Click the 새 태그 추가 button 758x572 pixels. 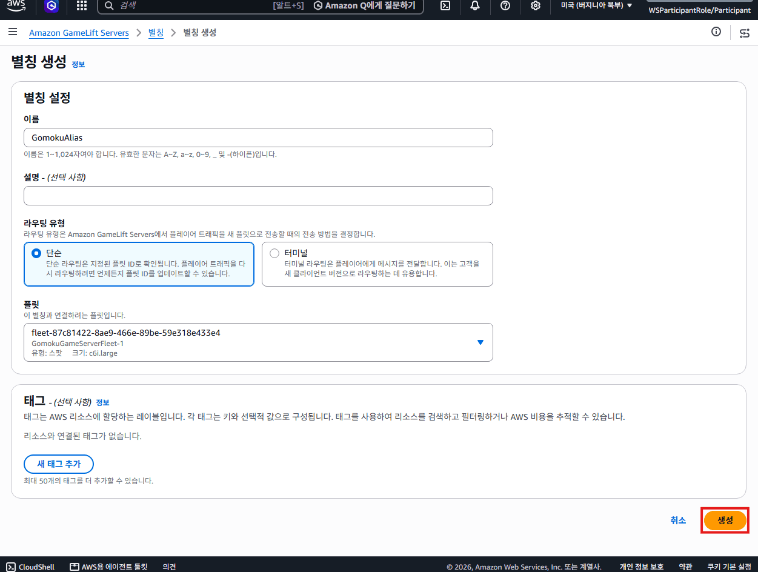coord(59,464)
